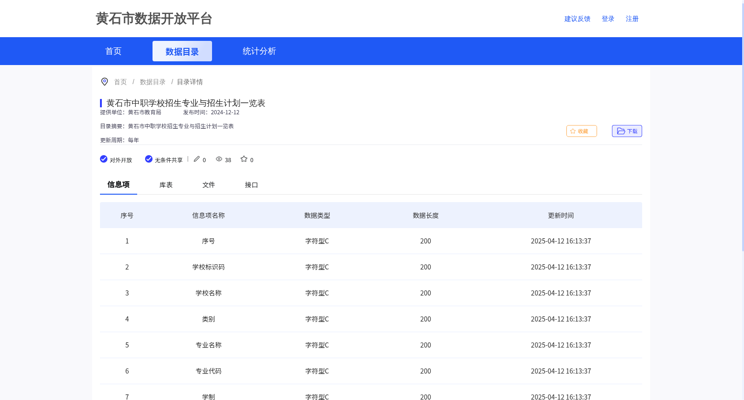Click 首页 in the breadcrumb
This screenshot has width=744, height=400.
[x=120, y=82]
